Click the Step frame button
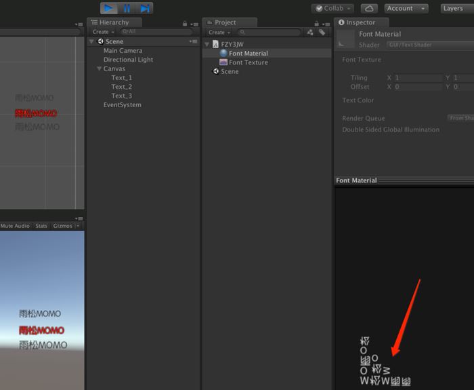The width and height of the screenshot is (474, 390). [144, 8]
